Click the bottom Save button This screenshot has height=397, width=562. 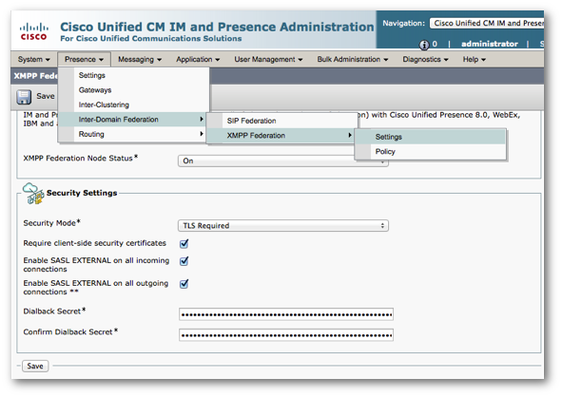pyautogui.click(x=35, y=367)
